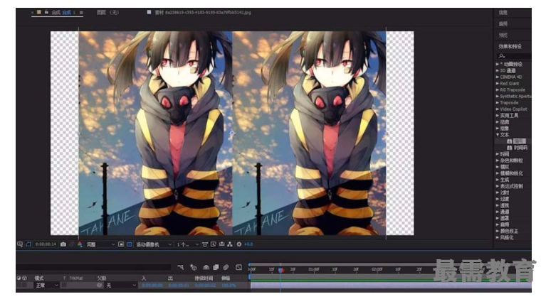
Task: Click the 父级 column header
Action: coord(102,278)
